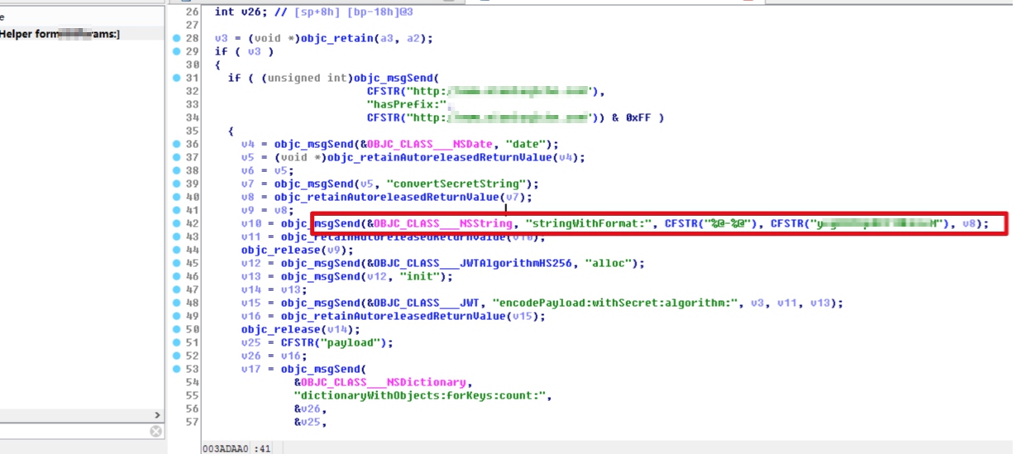The width and height of the screenshot is (1013, 454).
Task: Click the breakpoint dot on line 53
Action: (176, 369)
